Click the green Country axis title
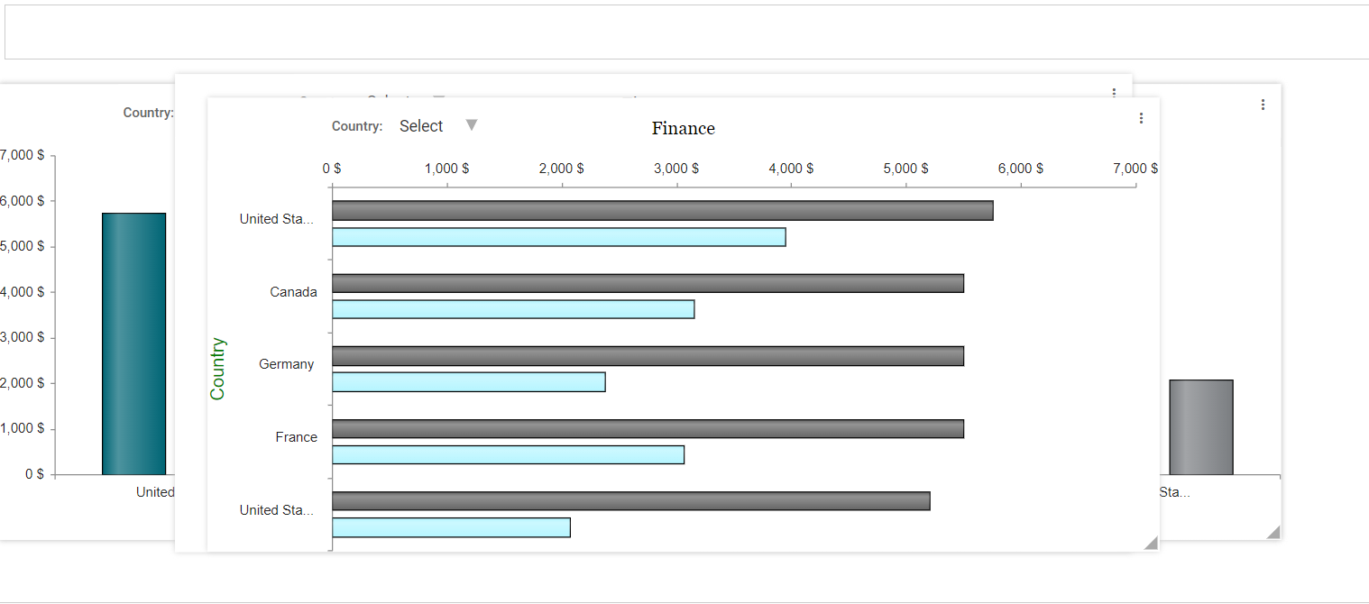This screenshot has width=1369, height=604. pyautogui.click(x=218, y=369)
